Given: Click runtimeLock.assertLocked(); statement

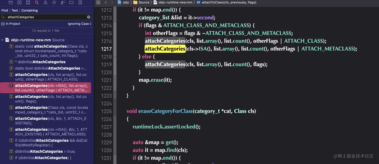Looking at the screenshot, I should point(167,127).
